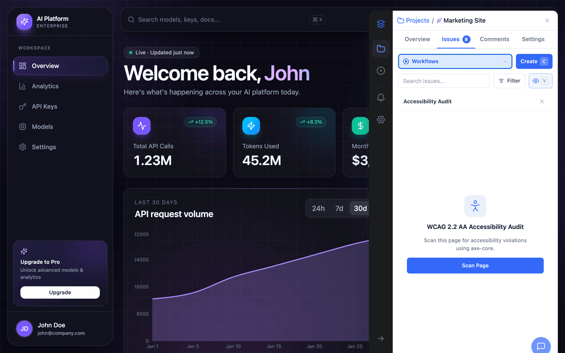Click the Tokens Used lightning icon
The image size is (565, 353).
point(251,126)
